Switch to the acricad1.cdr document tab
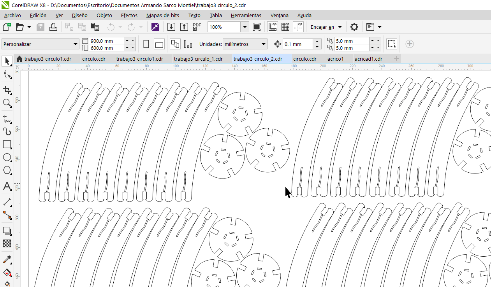The width and height of the screenshot is (491, 287). click(x=368, y=59)
